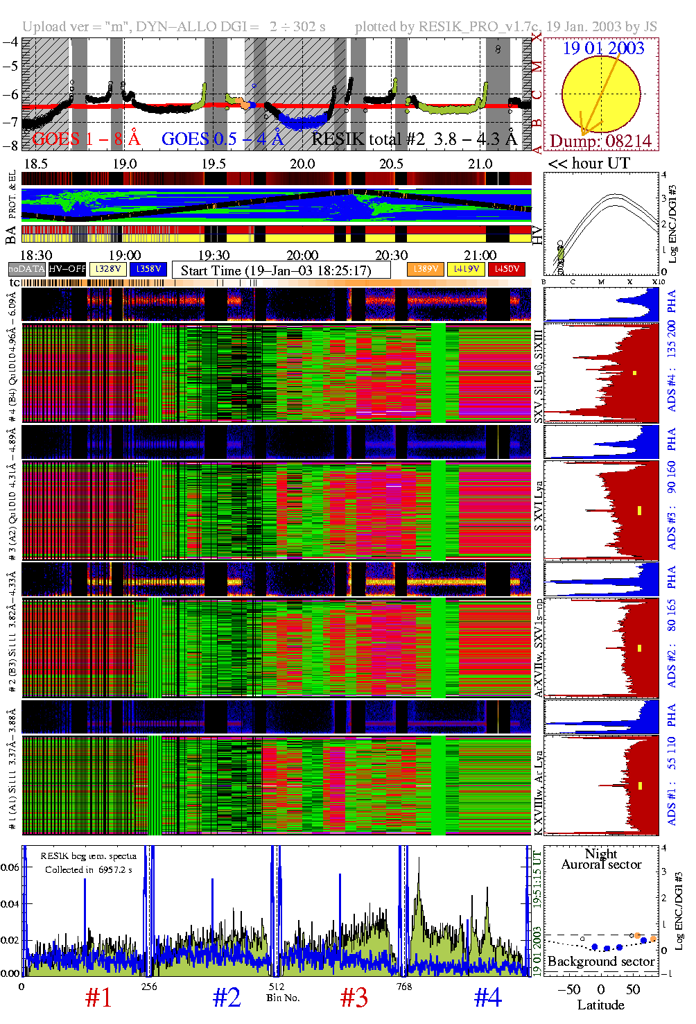The image size is (696, 1024).
Task: Pick the 1419V yellow legend swatch
Action: point(466,269)
